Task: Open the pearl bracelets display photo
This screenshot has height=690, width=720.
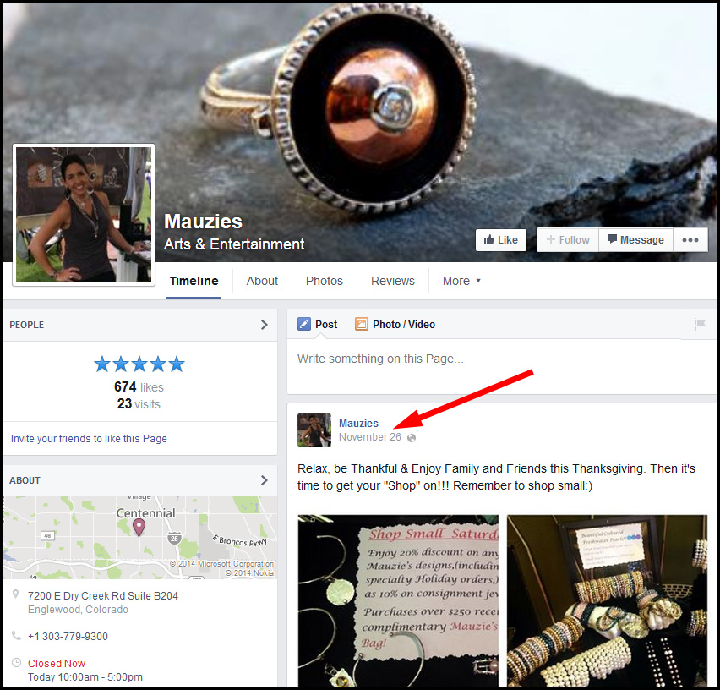Action: 607,601
